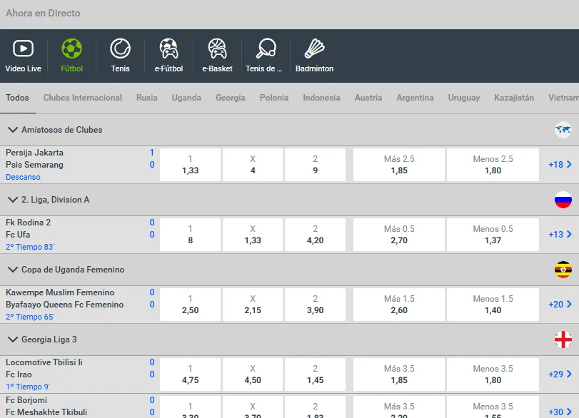This screenshot has height=418, width=579.
Task: Switch to the Rusia tab
Action: tap(146, 98)
